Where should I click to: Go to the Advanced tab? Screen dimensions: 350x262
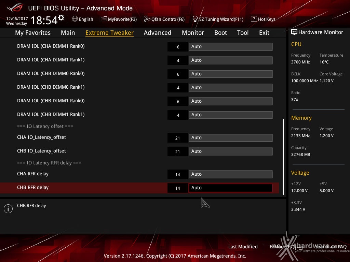click(158, 33)
